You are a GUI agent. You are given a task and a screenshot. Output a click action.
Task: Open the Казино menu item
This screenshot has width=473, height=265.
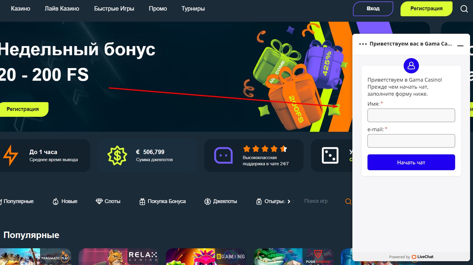coord(21,9)
